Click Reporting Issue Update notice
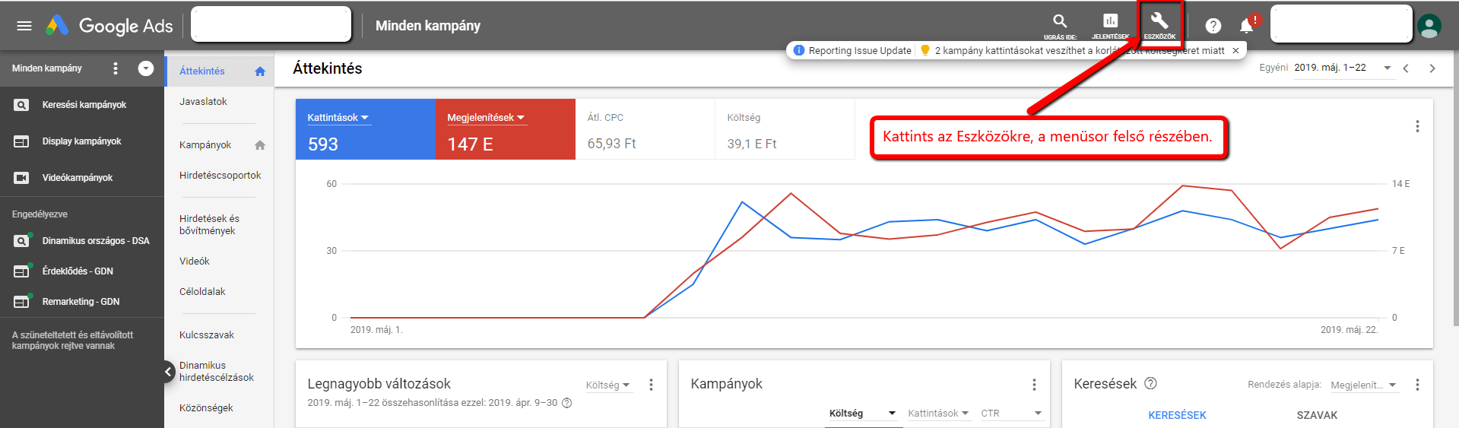1459x428 pixels. 852,51
